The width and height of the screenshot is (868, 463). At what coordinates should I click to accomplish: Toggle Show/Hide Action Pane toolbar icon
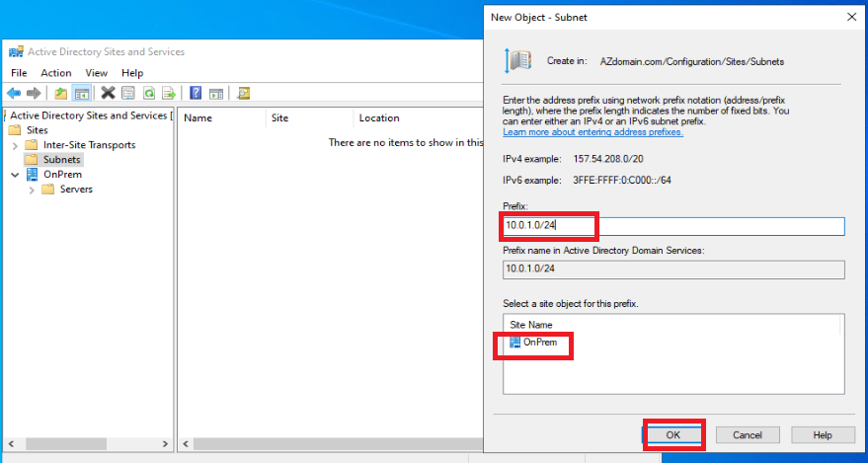(x=216, y=93)
